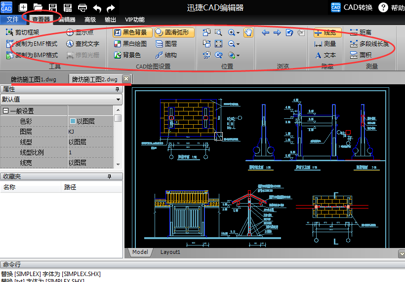Viewport: 405px width, 282px height.
Task: Click the undo arrow in title bar
Action: (x=97, y=7)
